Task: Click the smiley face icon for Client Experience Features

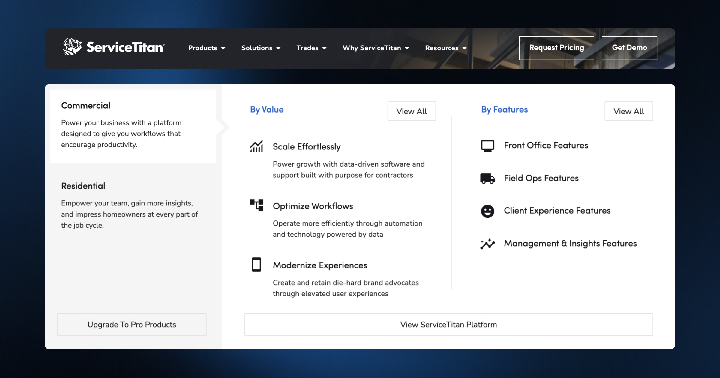Action: [487, 211]
